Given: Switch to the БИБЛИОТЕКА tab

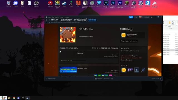Looking at the screenshot, I should (66, 20).
